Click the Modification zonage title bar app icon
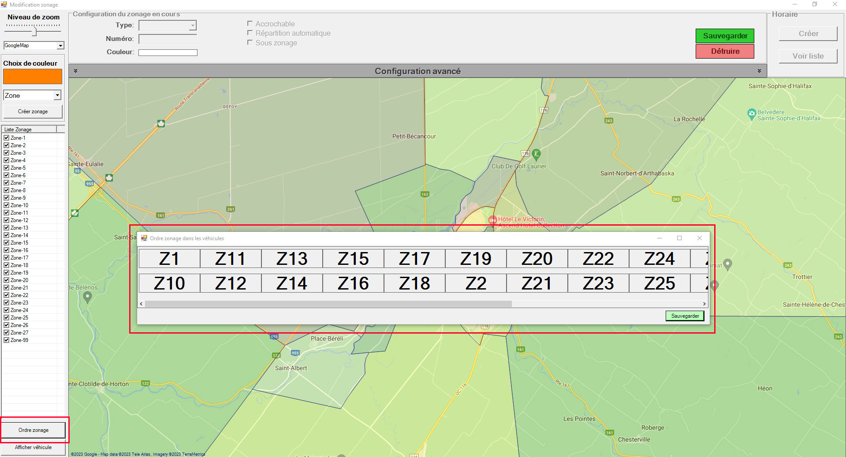 click(4, 4)
